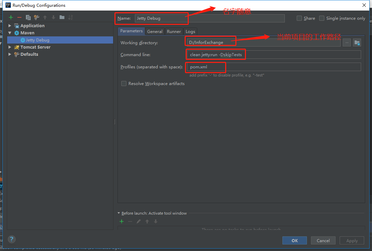372x251 pixels.
Task: Open Edit Defaults settings icon
Action: (x=36, y=17)
